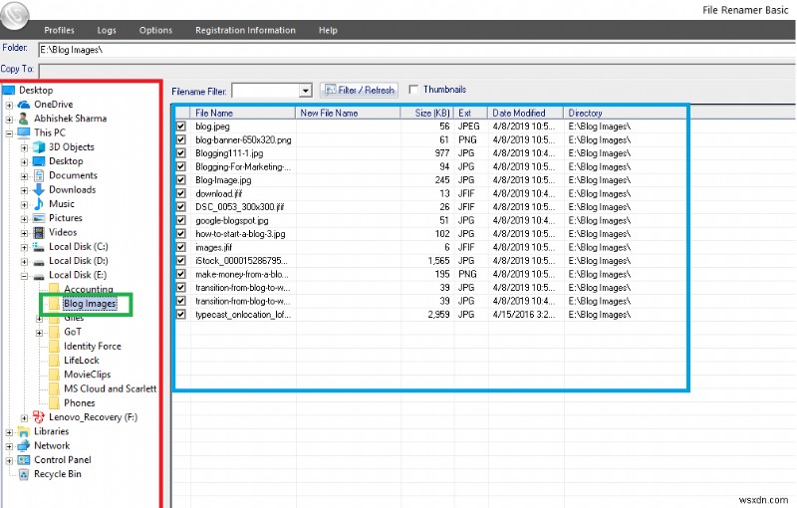797x508 pixels.
Task: Click the Pictures icon in tree
Action: (39, 218)
